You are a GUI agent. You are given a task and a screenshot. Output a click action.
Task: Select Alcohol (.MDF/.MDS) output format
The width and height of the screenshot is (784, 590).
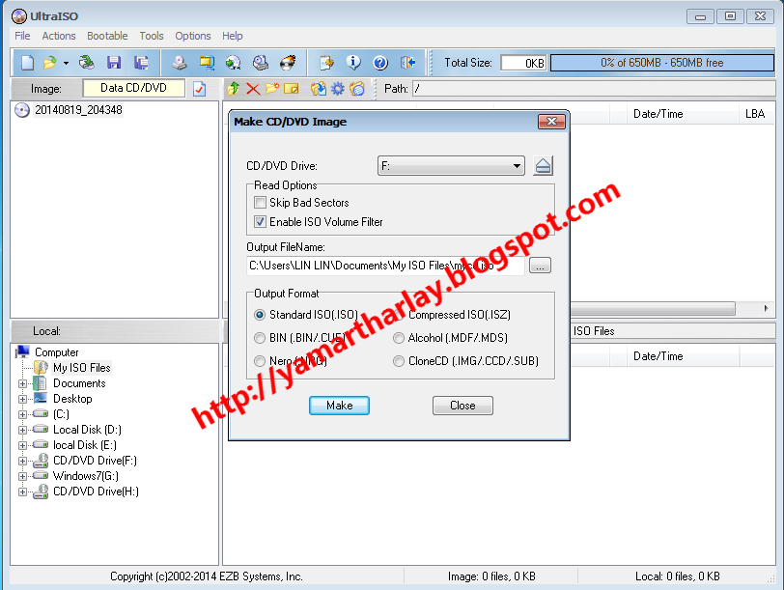tap(399, 338)
